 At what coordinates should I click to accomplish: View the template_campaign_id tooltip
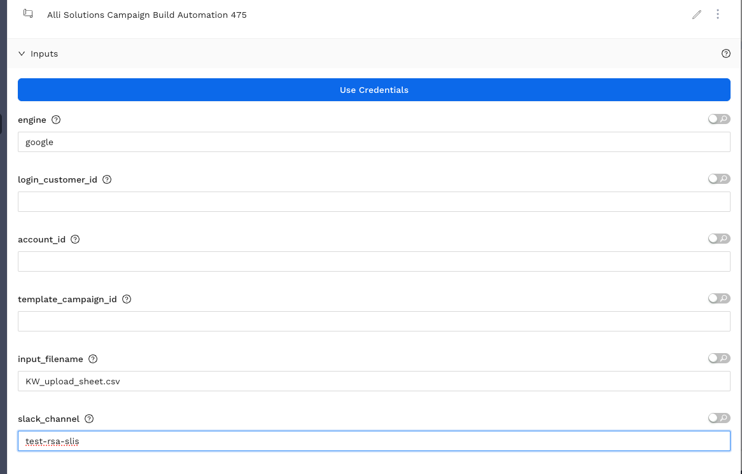[x=127, y=299]
